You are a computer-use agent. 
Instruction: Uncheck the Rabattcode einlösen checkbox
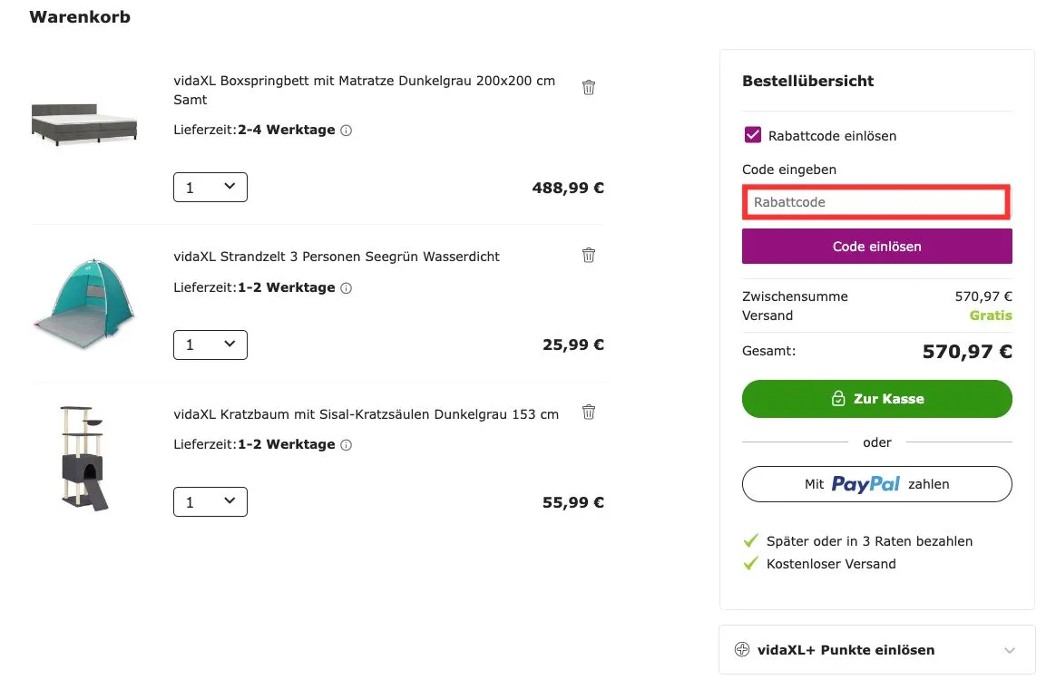click(752, 134)
